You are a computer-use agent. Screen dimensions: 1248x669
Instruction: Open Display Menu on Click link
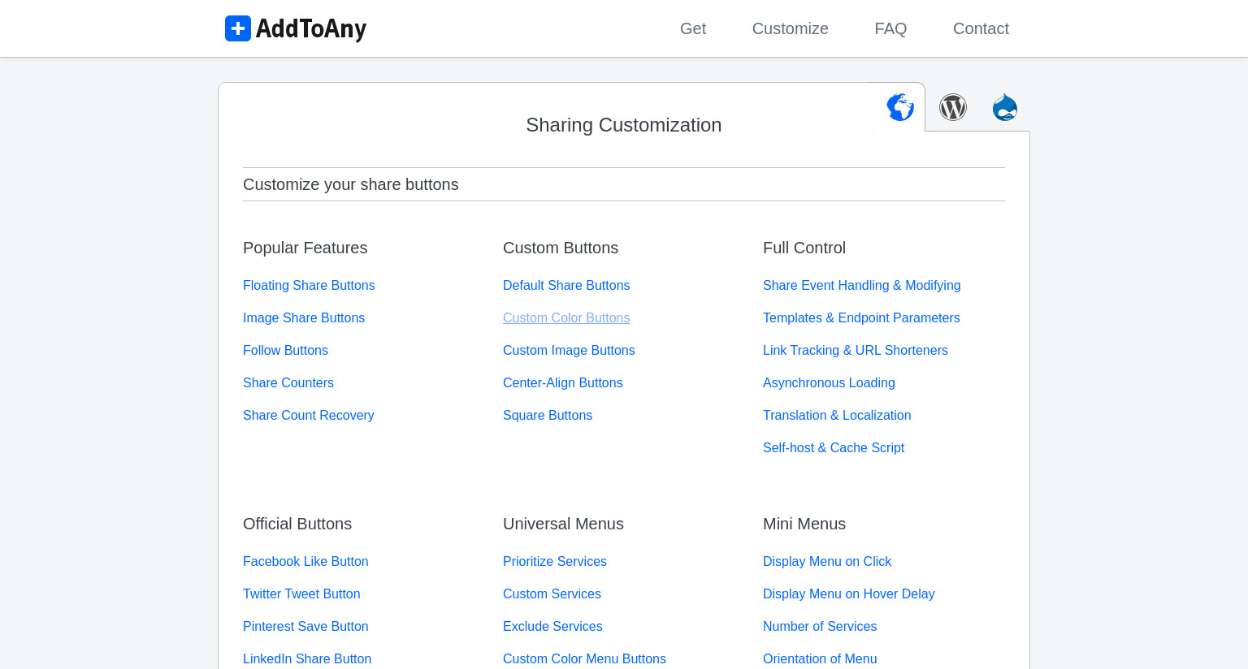[x=827, y=561]
